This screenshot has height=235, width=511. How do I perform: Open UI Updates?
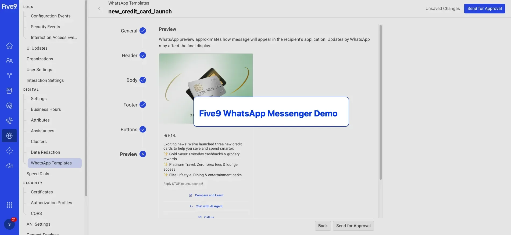pos(37,48)
